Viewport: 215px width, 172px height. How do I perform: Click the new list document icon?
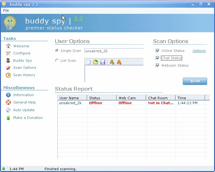coord(88,62)
